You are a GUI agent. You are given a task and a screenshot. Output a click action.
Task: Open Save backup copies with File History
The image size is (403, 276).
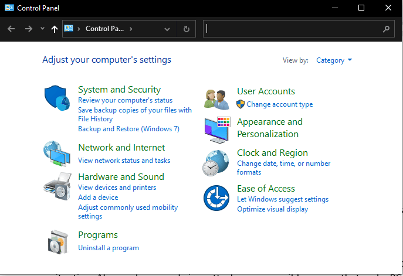(135, 114)
